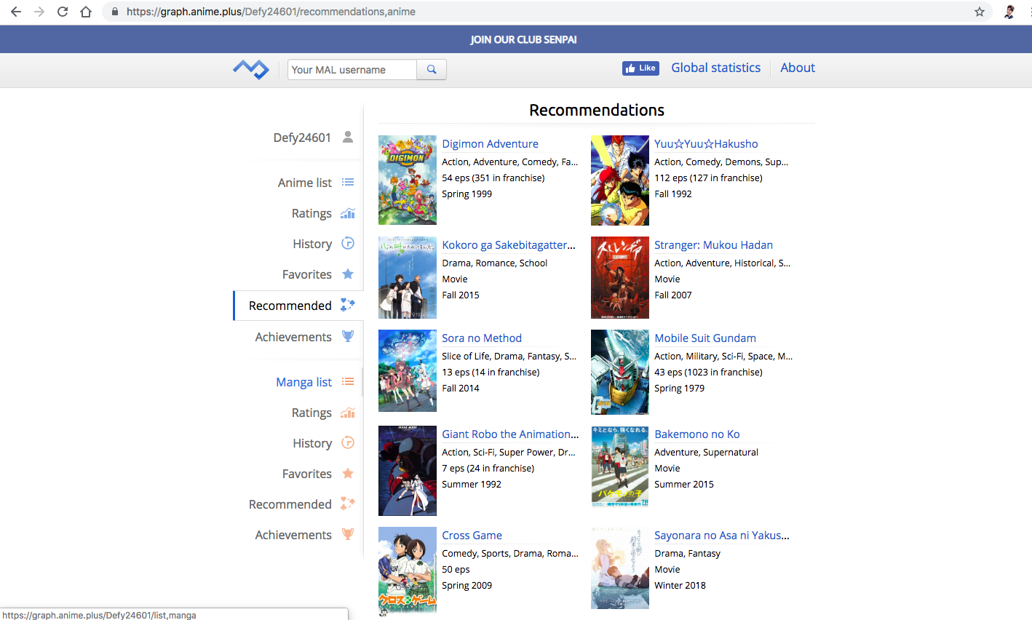The height and width of the screenshot is (620, 1032).
Task: Click the orange Manga list icon
Action: [348, 382]
